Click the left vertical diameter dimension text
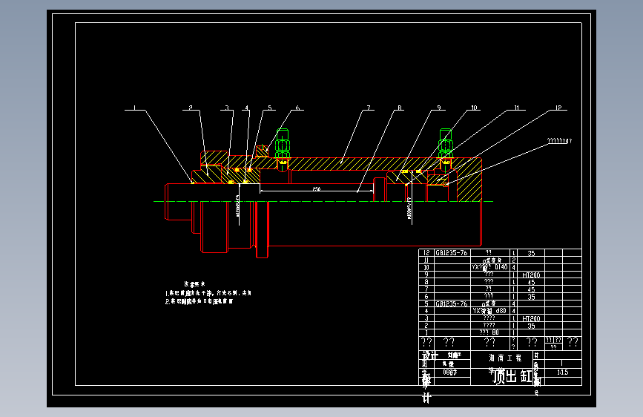643x417 pixels. coord(237,206)
